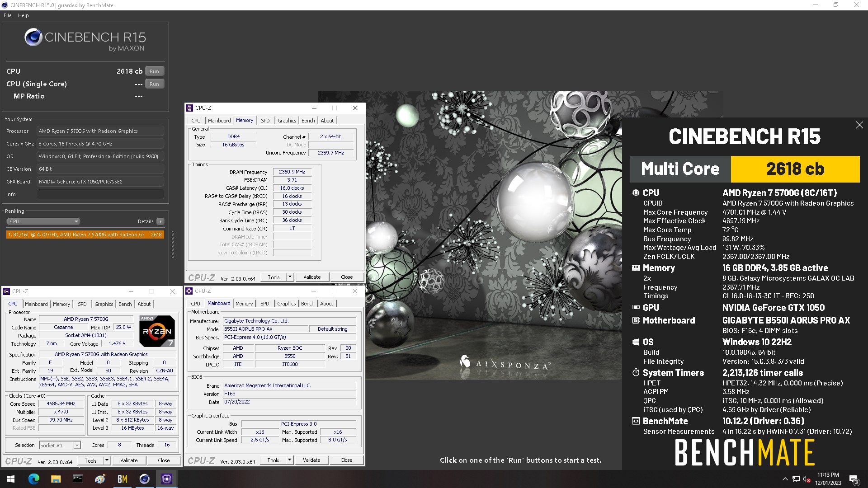Open File Explorer from the taskbar
This screenshot has width=868, height=488.
pos(56,479)
